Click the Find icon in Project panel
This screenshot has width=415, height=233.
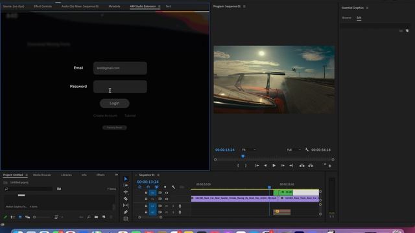point(89,217)
